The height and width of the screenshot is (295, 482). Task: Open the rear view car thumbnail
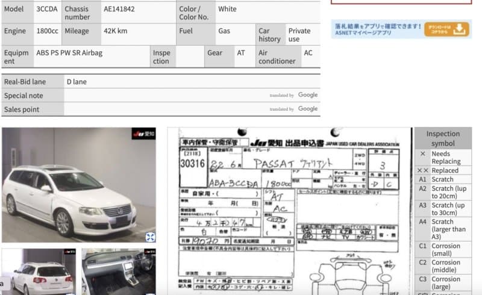[39, 272]
